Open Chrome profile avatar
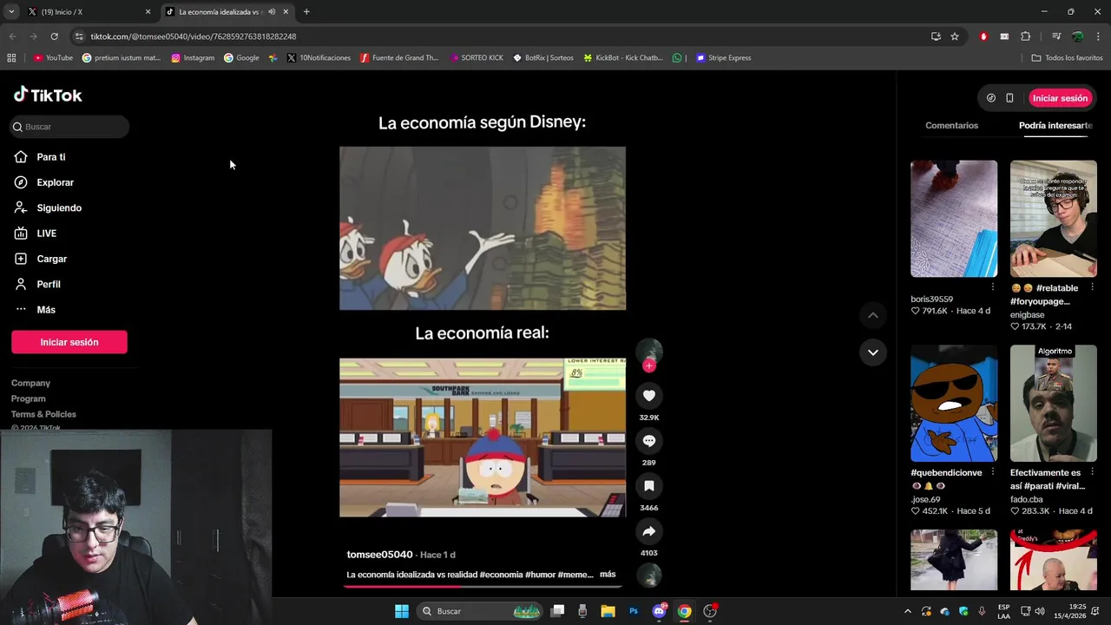The width and height of the screenshot is (1111, 625). [x=1077, y=36]
